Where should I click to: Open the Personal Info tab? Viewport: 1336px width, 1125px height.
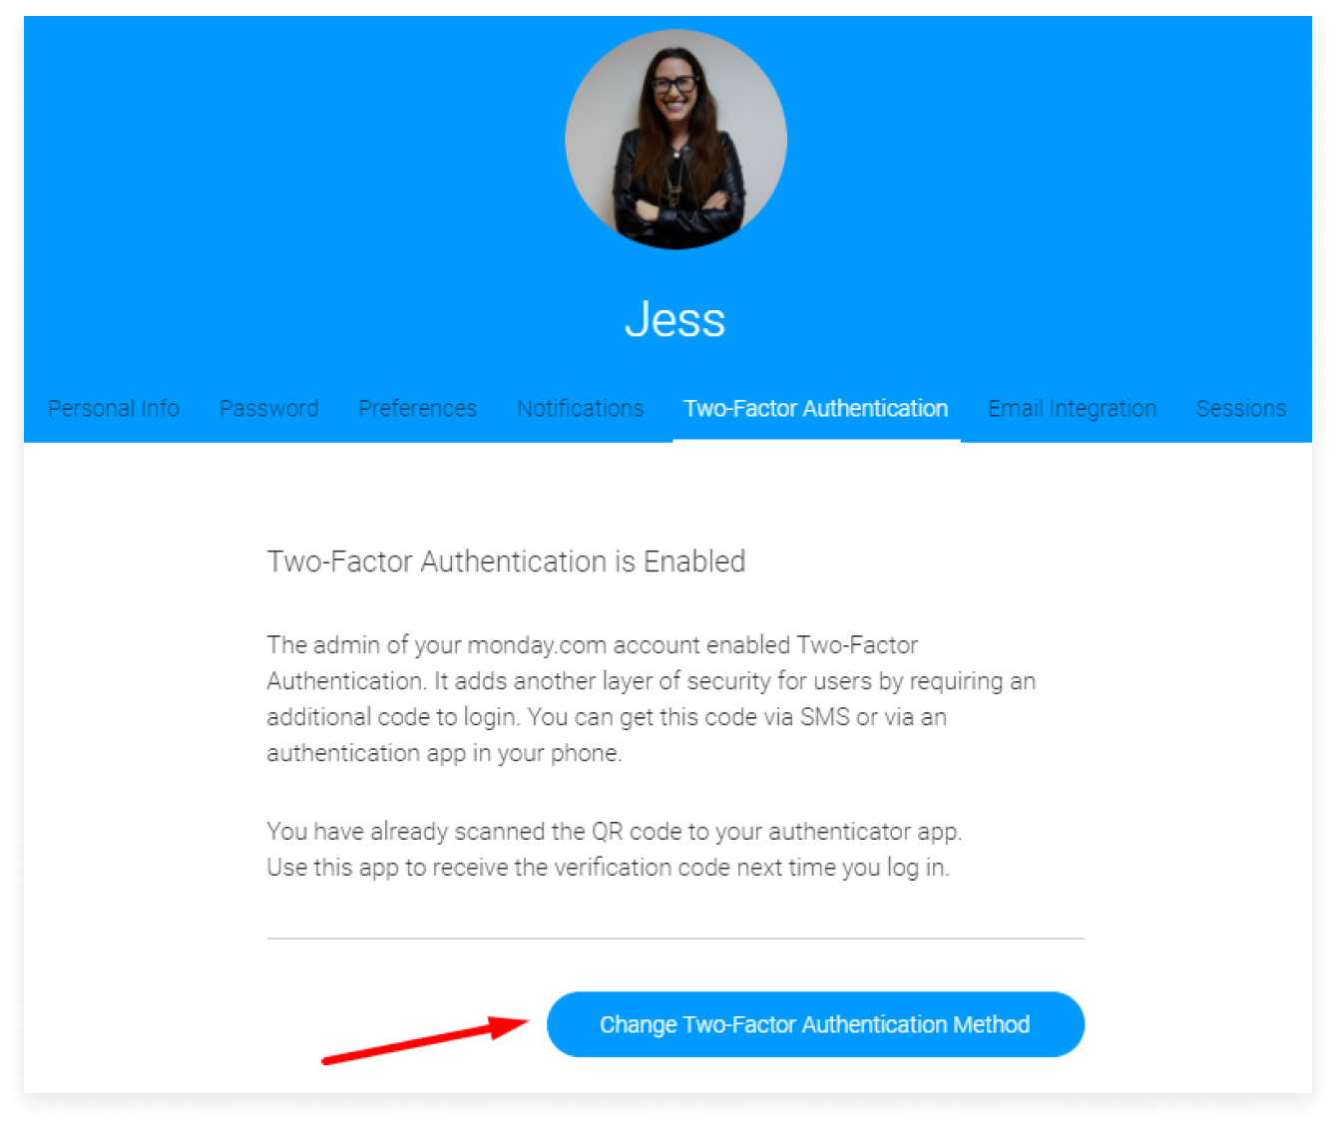(114, 408)
